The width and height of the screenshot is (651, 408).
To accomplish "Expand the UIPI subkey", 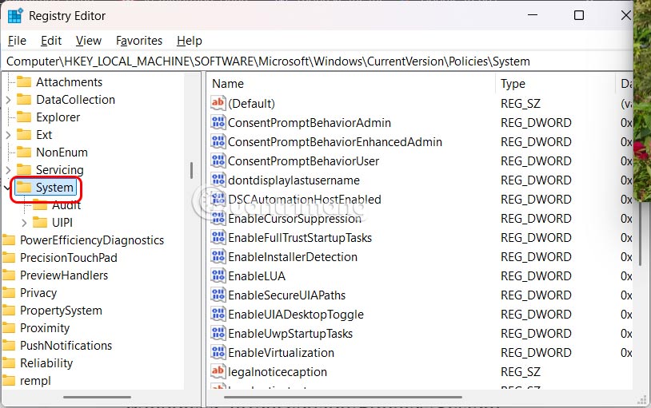I will click(x=24, y=223).
